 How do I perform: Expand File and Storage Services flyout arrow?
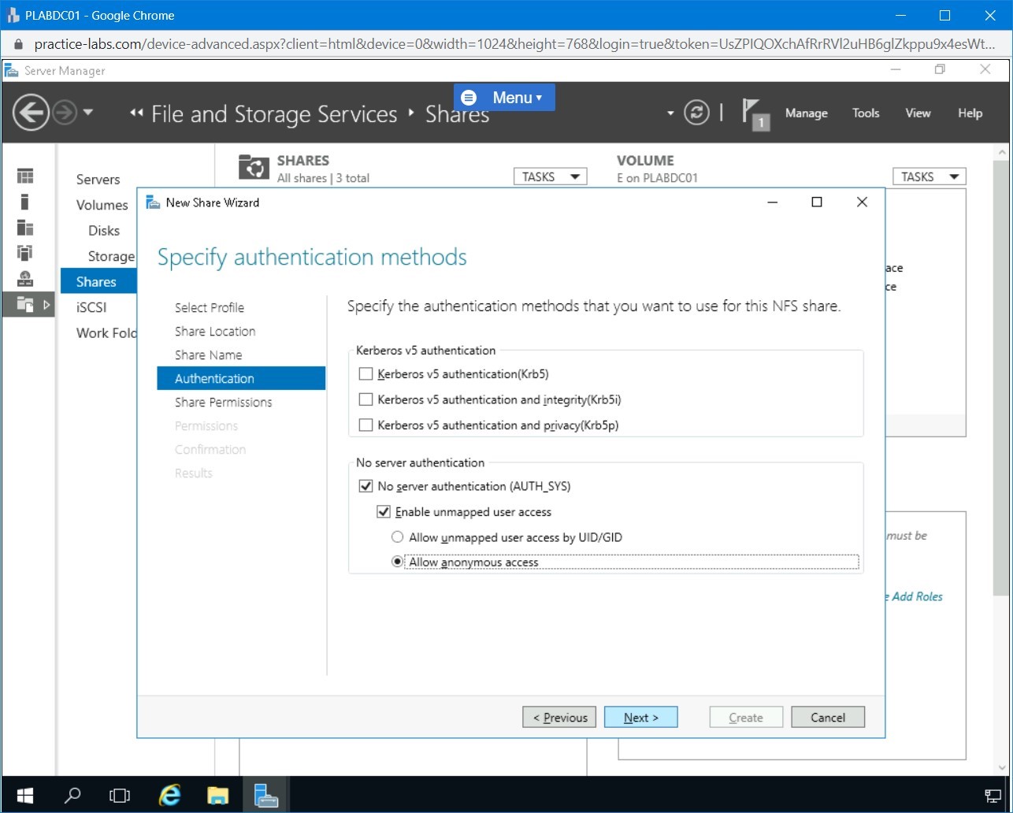coord(46,304)
